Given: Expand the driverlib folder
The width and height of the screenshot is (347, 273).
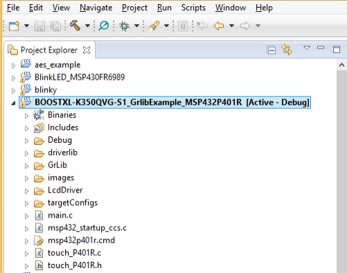Looking at the screenshot, I should pyautogui.click(x=26, y=153).
